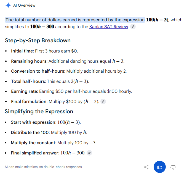Click the link icon after Final simplified answer
Screen dimensions: 187x176
[x=89, y=153]
